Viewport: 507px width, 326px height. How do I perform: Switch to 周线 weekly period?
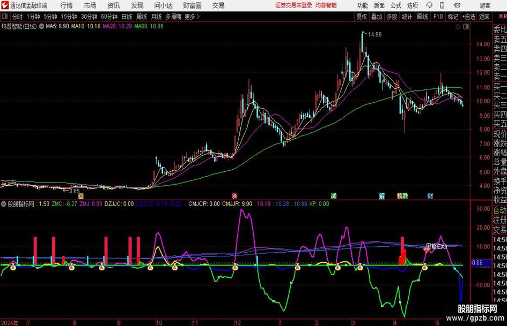click(x=142, y=17)
